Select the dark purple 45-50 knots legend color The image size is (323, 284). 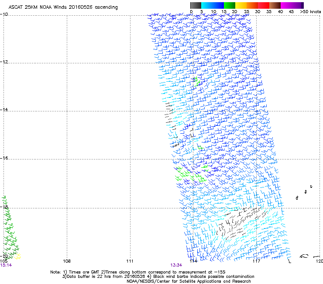[298, 5]
